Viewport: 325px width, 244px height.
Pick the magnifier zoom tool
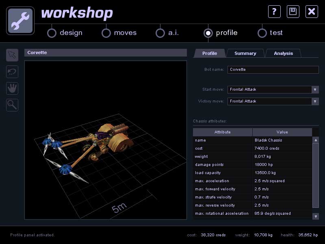click(x=12, y=105)
